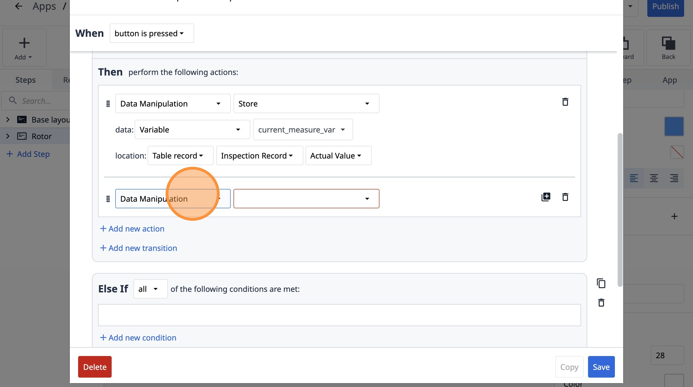Expand the Rotor step in tree
Screen dimensions: 693x387
point(8,136)
